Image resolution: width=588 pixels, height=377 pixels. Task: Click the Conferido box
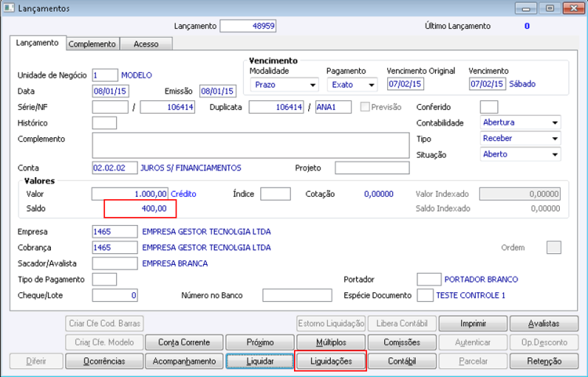pyautogui.click(x=489, y=107)
